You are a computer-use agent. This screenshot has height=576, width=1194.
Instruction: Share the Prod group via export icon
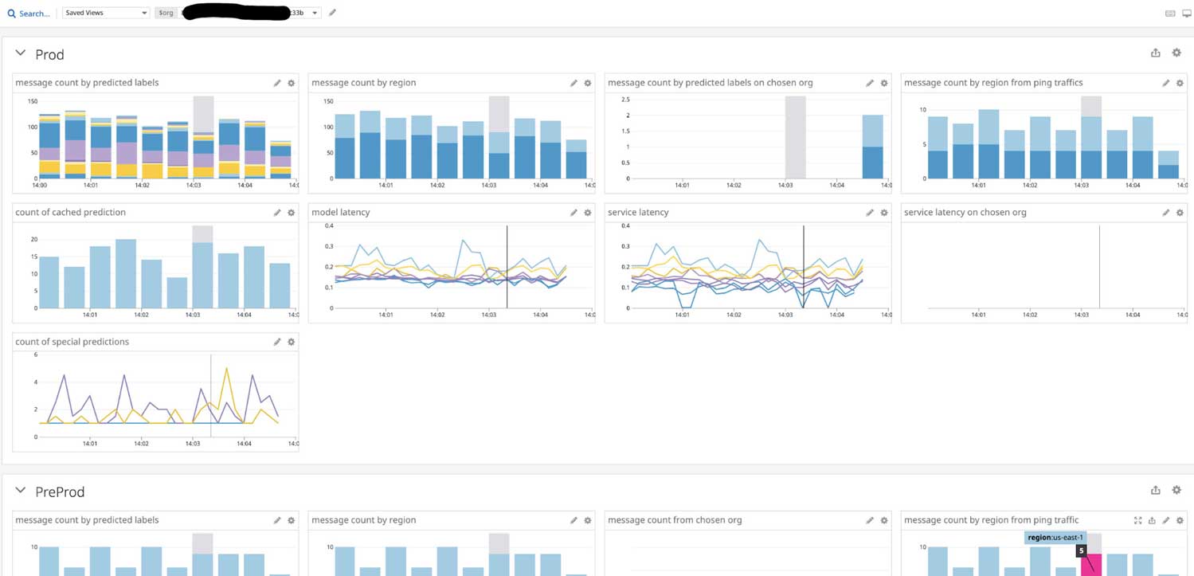1155,53
